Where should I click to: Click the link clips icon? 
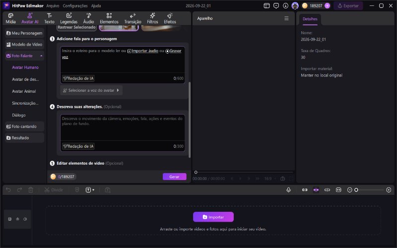305,190
